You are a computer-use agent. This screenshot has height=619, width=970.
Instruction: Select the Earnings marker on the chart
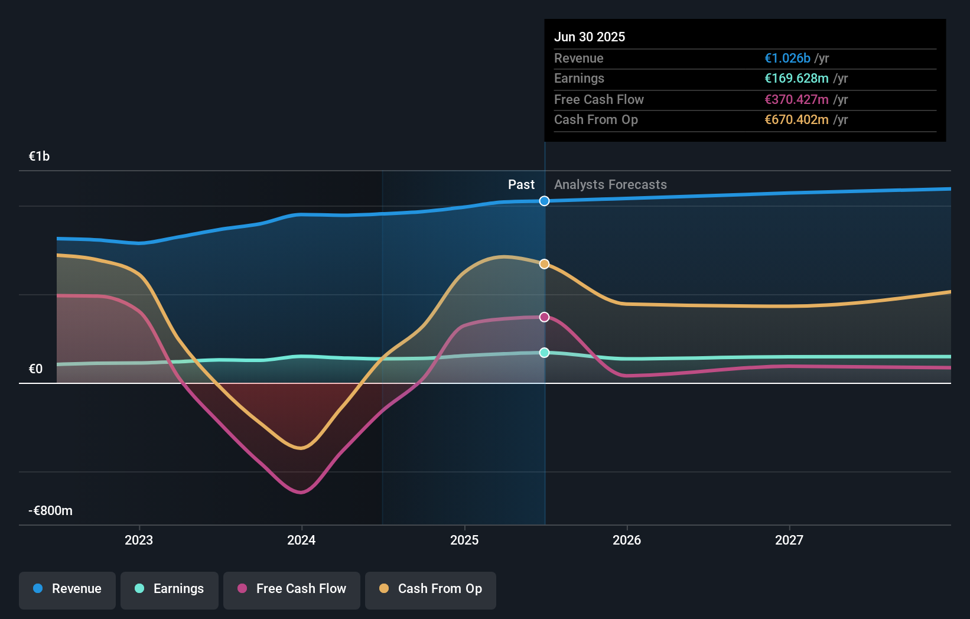pos(543,353)
